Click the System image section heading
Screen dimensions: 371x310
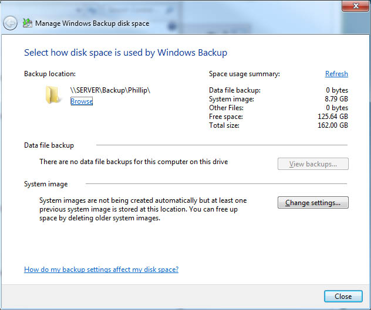pyautogui.click(x=46, y=184)
